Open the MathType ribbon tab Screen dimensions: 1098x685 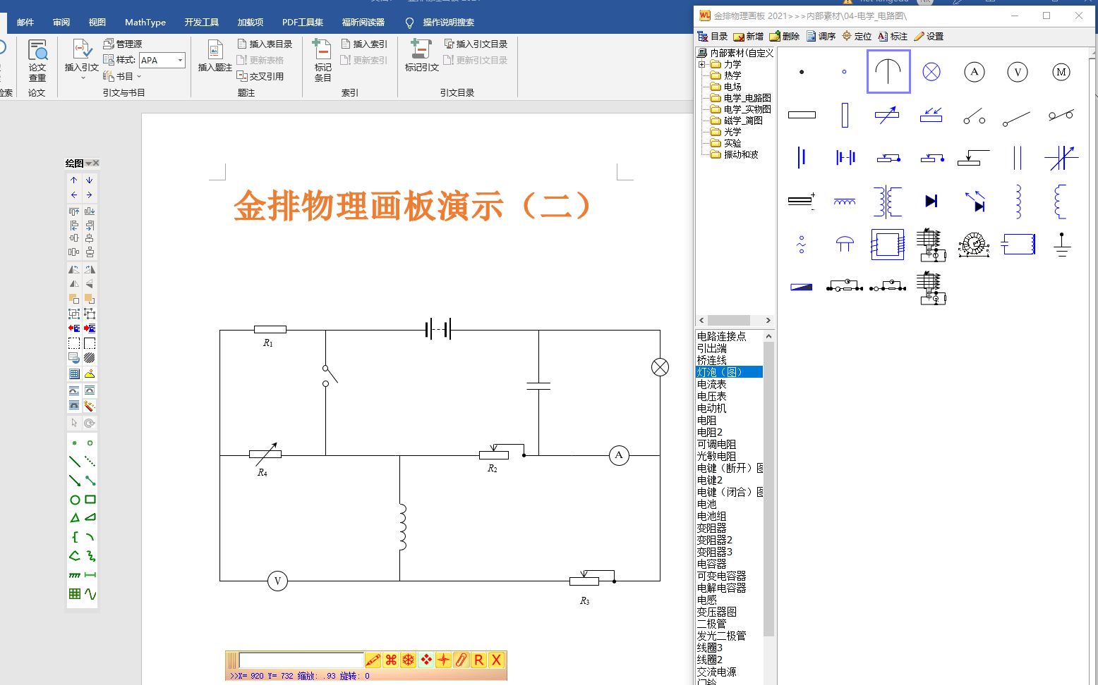145,23
